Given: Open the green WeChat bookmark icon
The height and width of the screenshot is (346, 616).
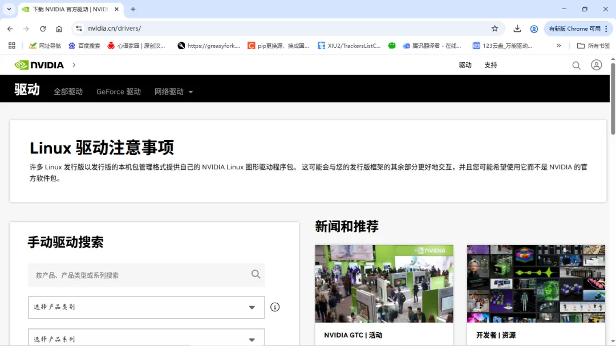Looking at the screenshot, I should (x=392, y=46).
